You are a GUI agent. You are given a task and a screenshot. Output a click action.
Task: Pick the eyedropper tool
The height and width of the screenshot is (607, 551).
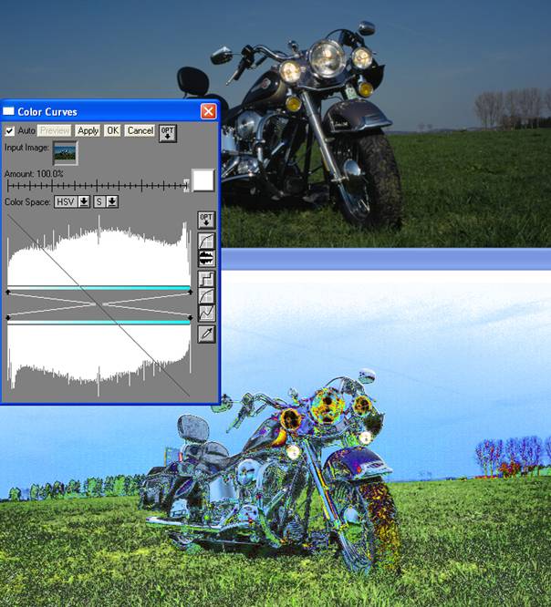(206, 334)
